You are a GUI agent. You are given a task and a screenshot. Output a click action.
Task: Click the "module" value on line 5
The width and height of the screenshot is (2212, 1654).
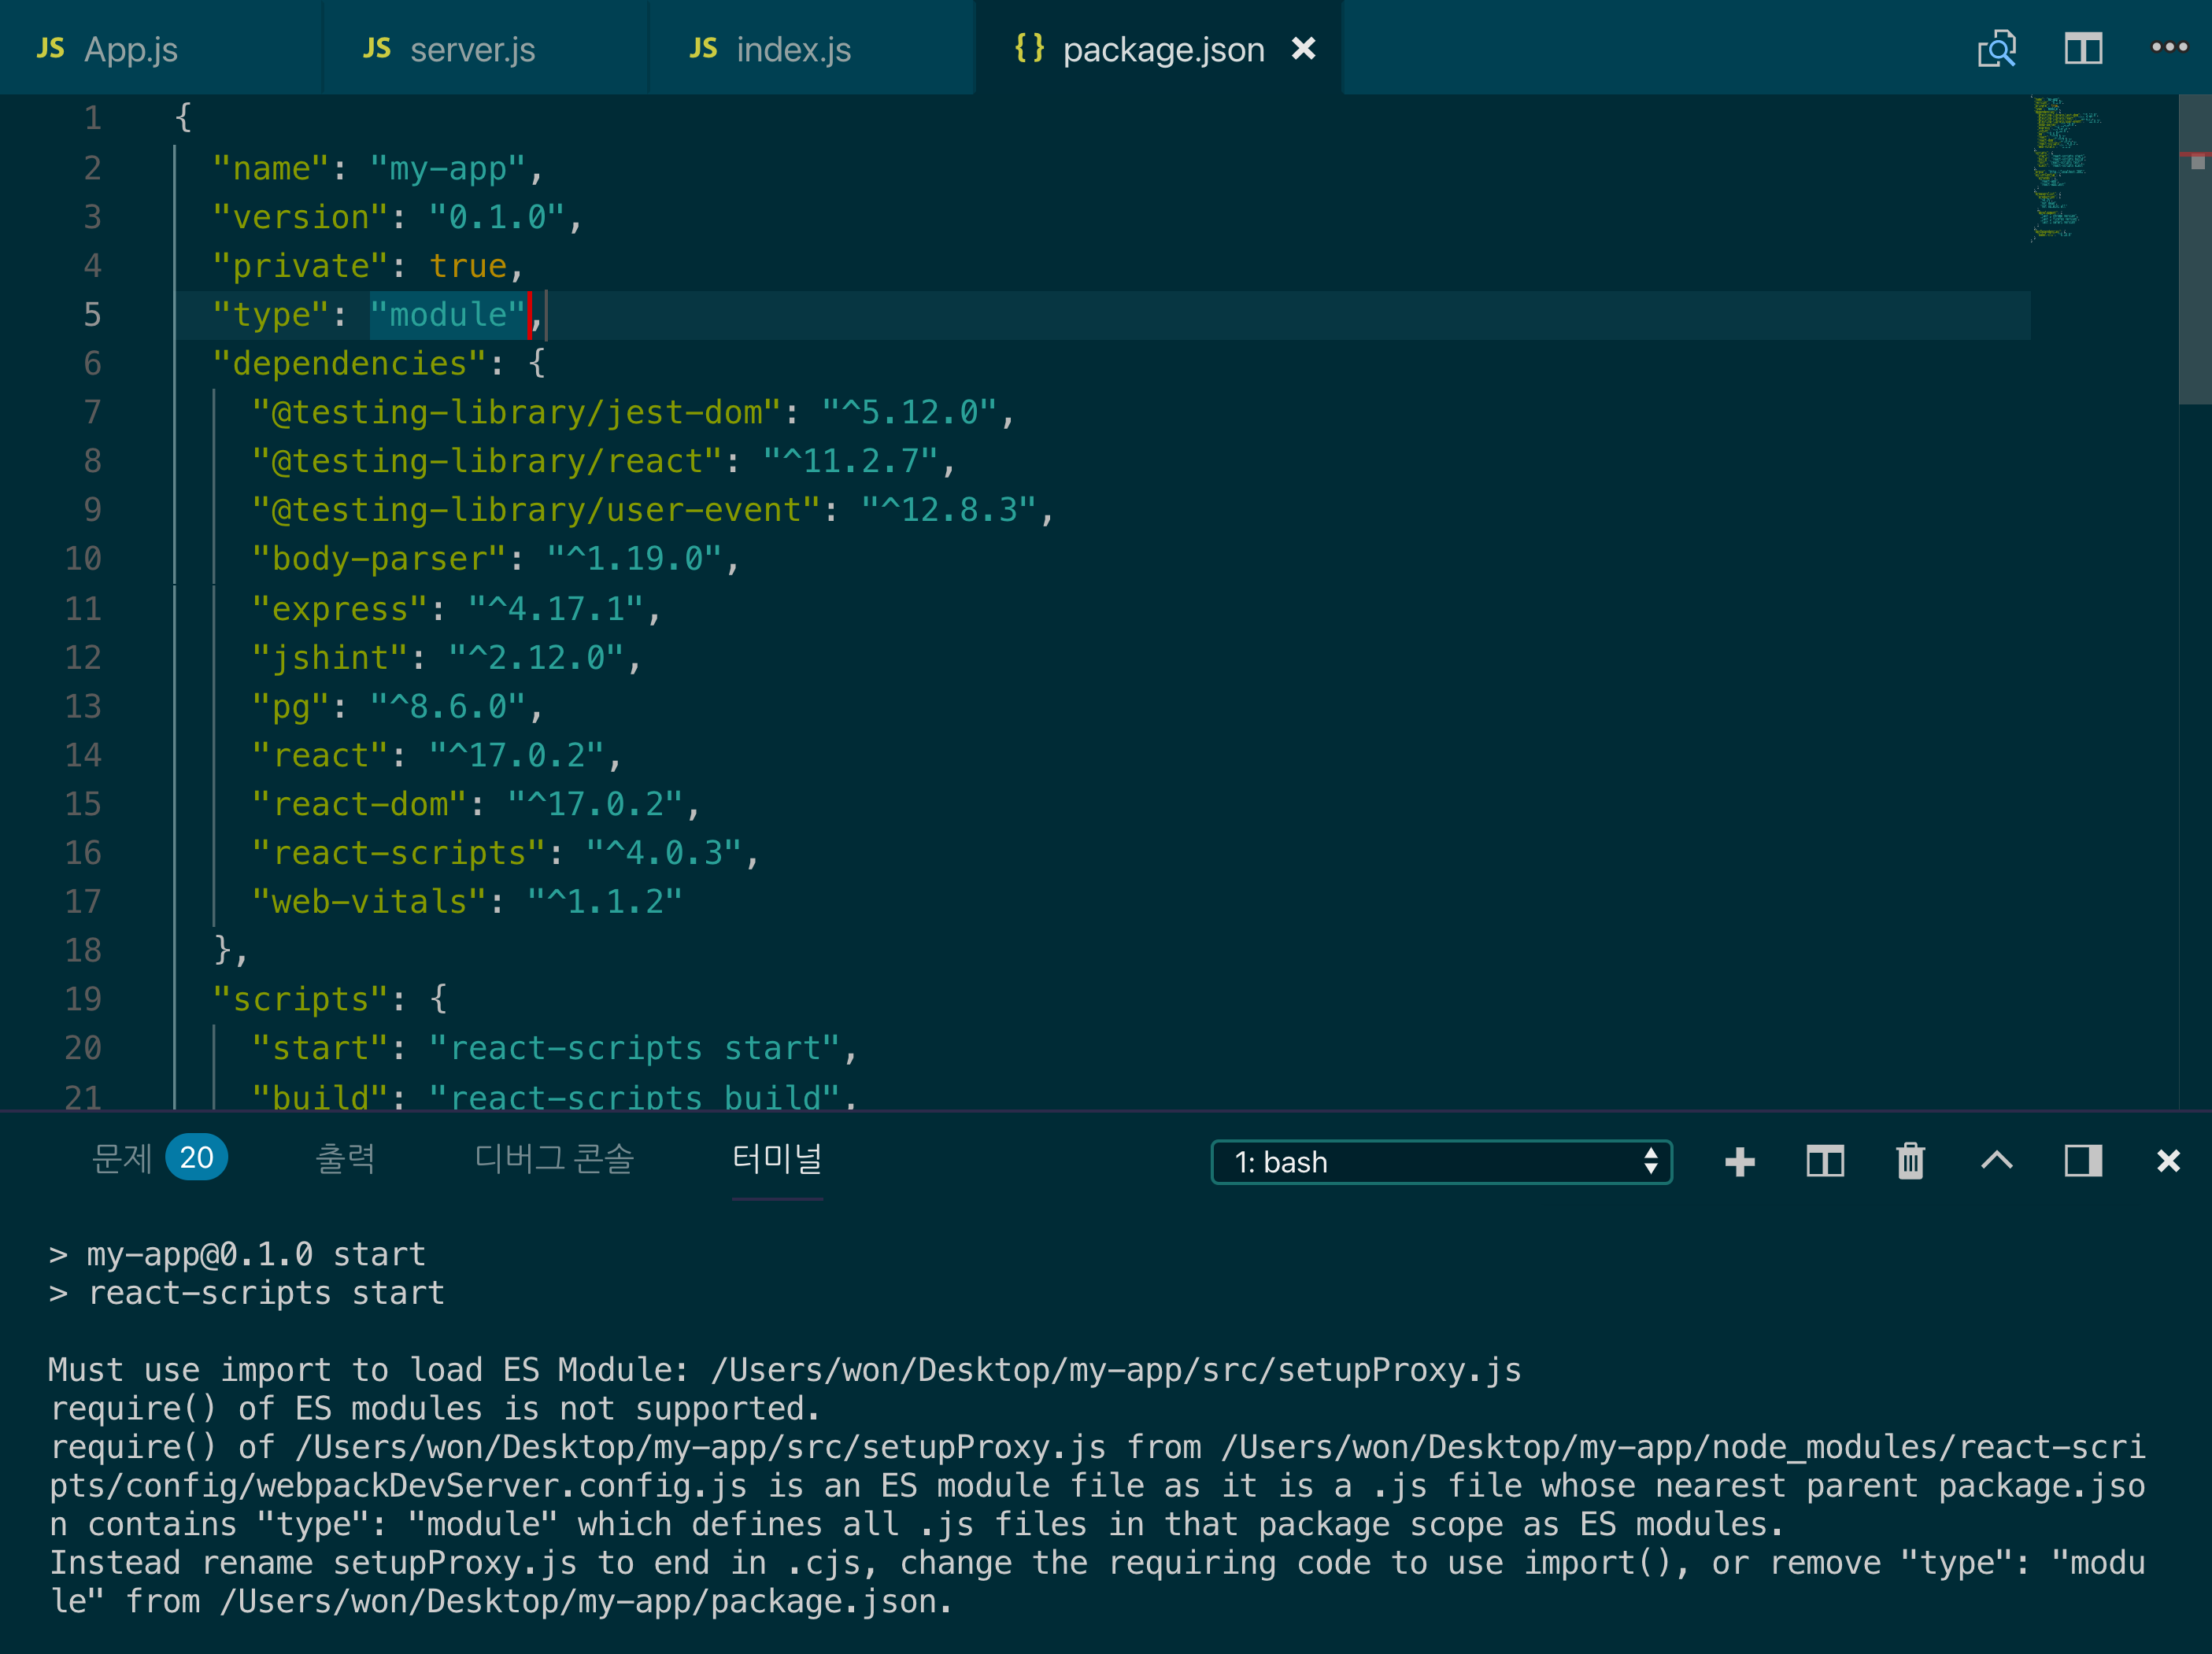[x=448, y=315]
